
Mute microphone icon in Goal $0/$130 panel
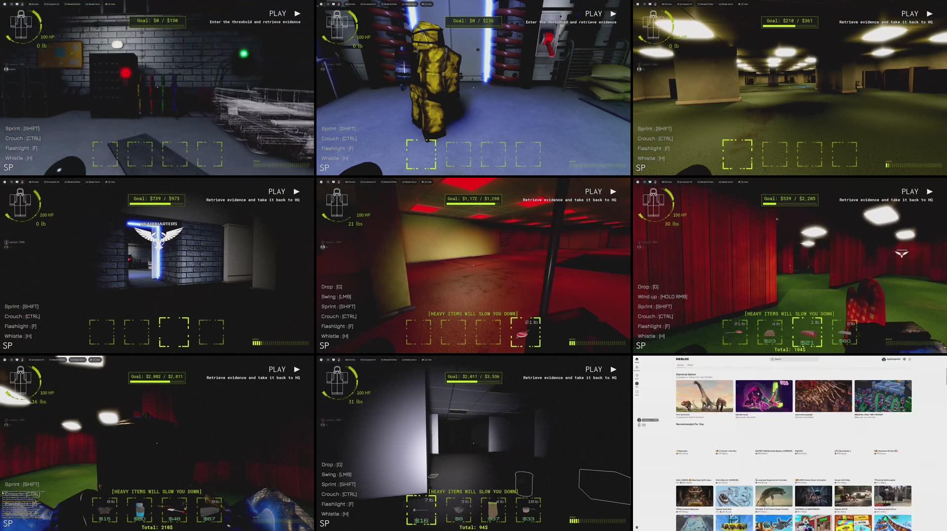pos(23,4)
